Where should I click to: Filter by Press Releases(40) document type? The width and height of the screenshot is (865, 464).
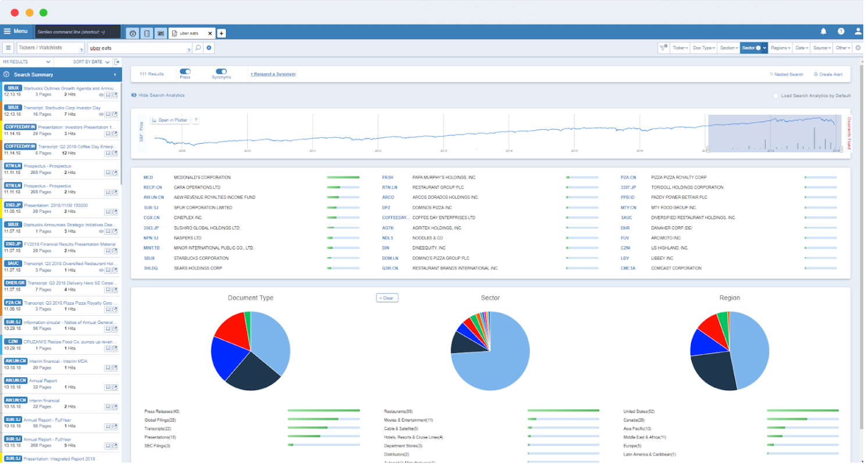coord(162,411)
